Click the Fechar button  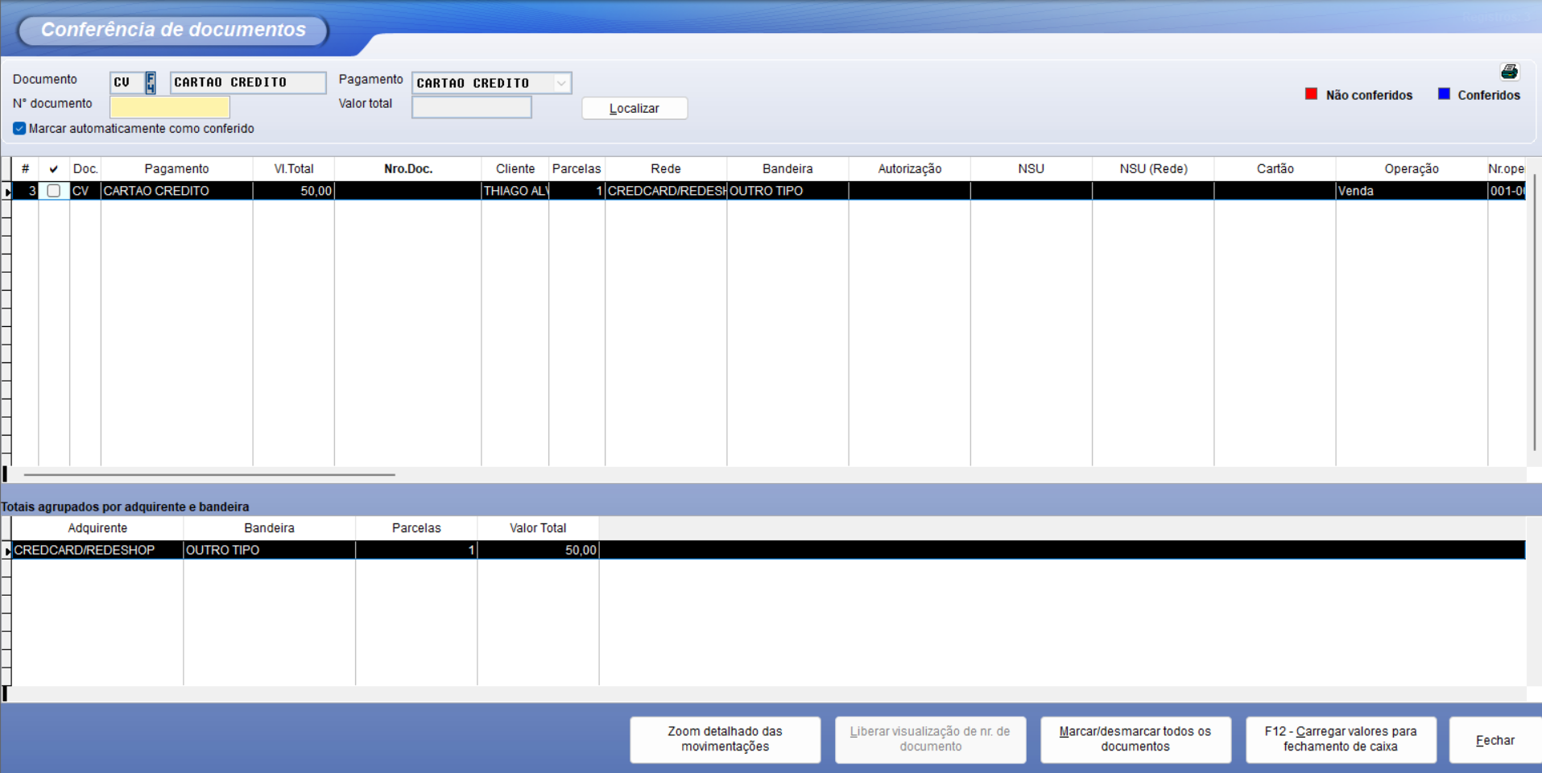(1494, 741)
